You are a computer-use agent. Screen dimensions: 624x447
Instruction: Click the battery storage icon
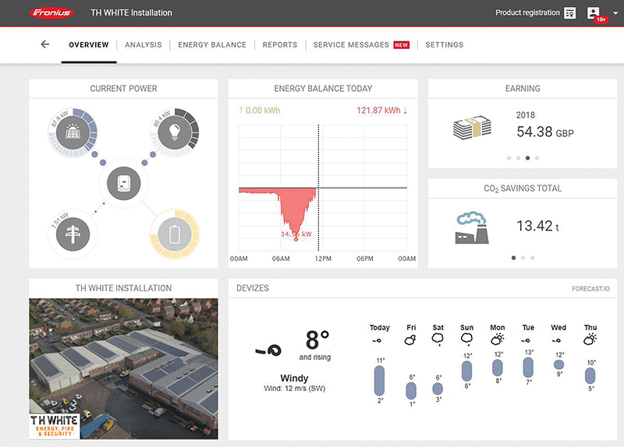tap(174, 234)
